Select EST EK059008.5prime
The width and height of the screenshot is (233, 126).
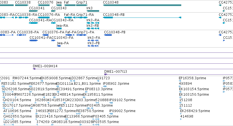(x=55, y=78)
